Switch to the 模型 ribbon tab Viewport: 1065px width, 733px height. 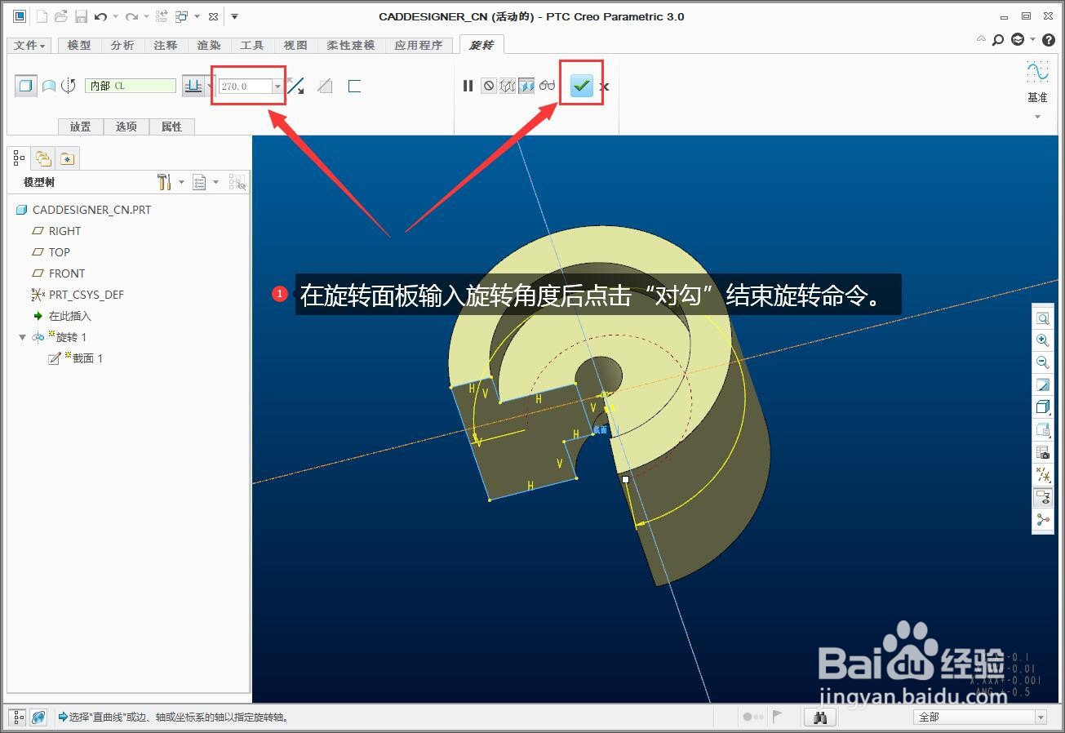(x=79, y=45)
